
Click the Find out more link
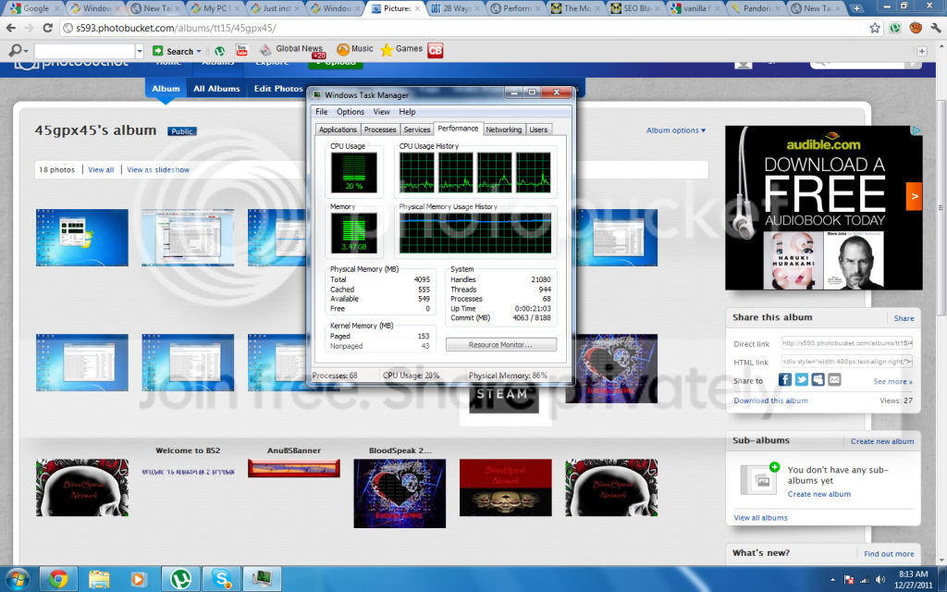tap(889, 554)
